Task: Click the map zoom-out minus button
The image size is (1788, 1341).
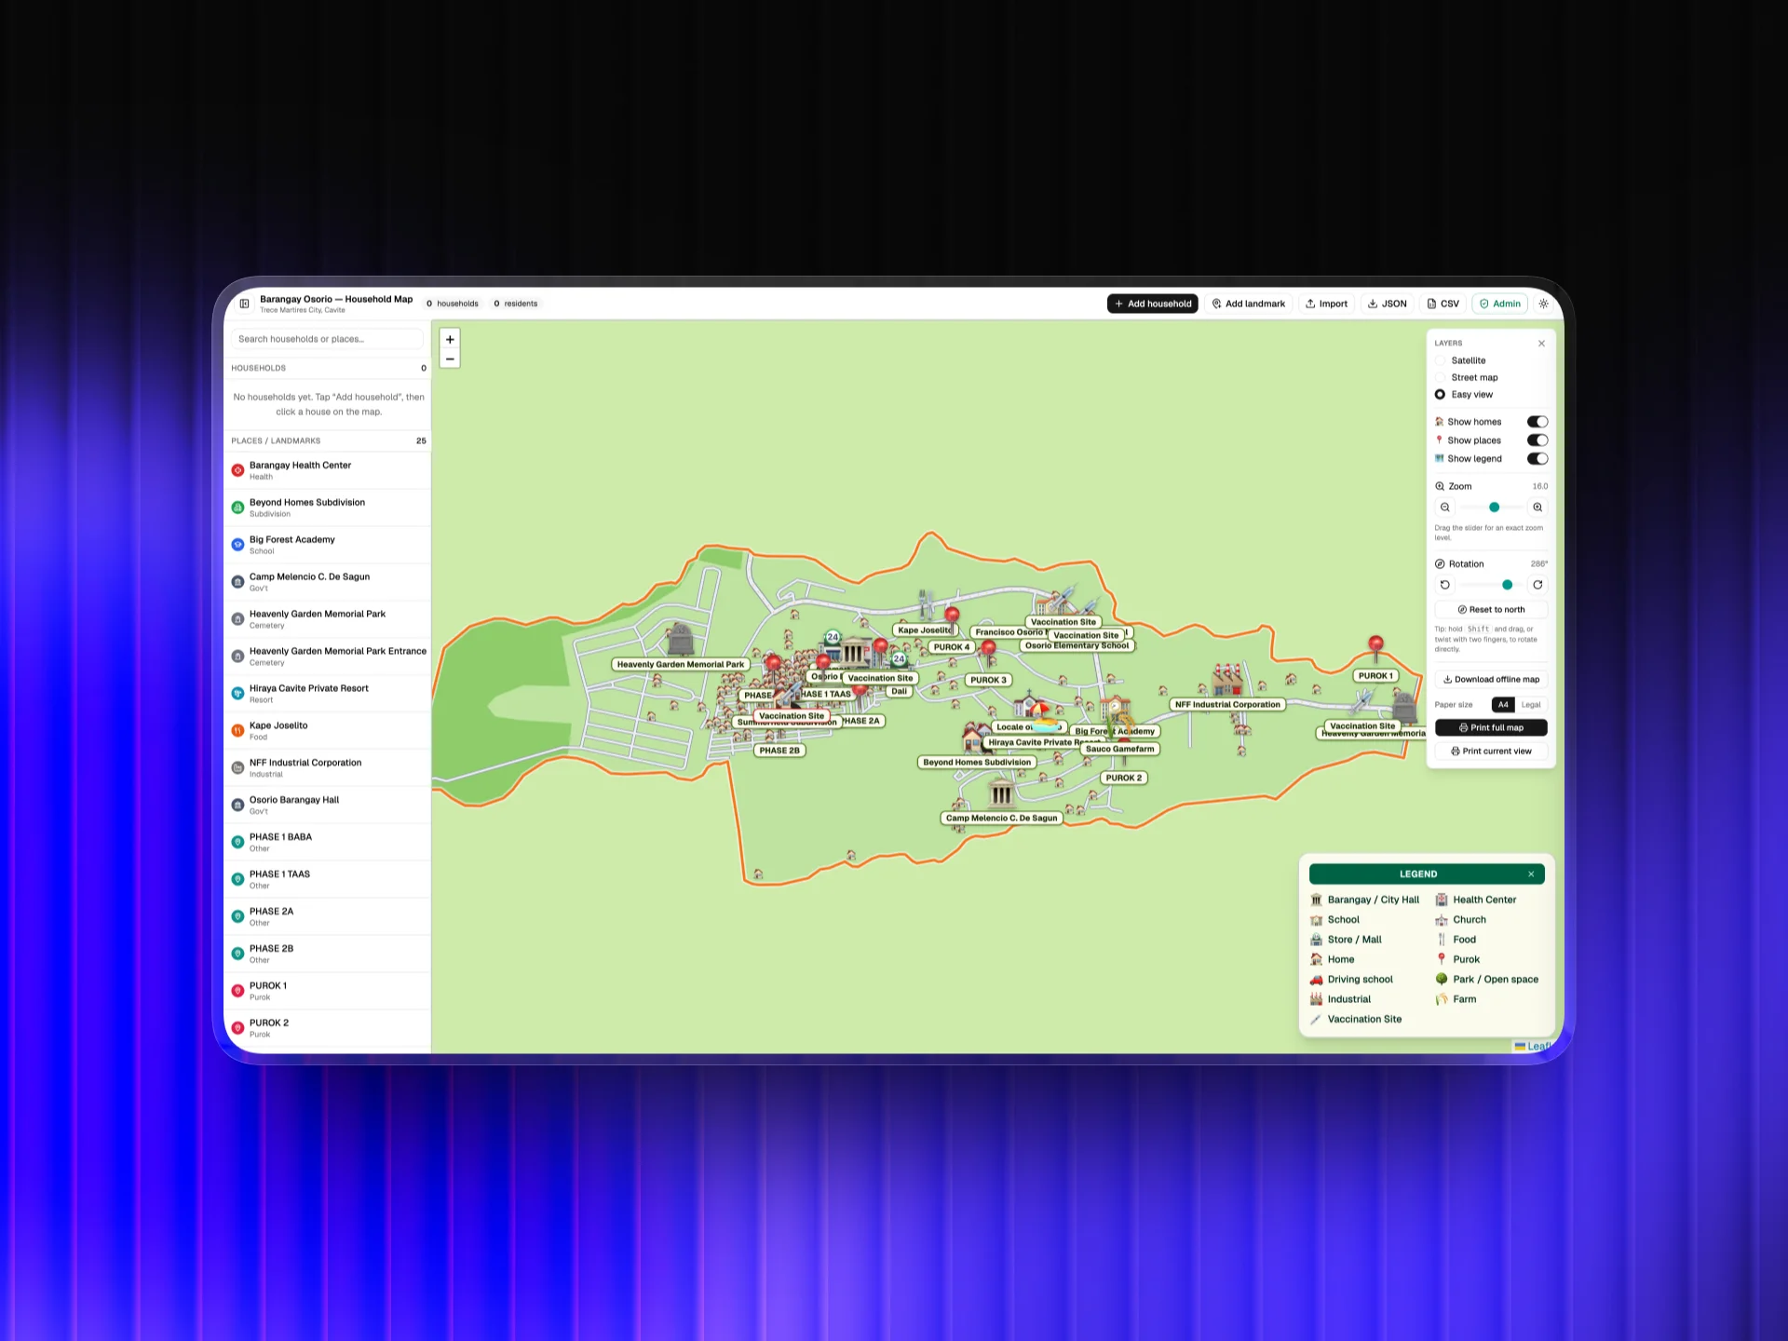Action: 450,359
